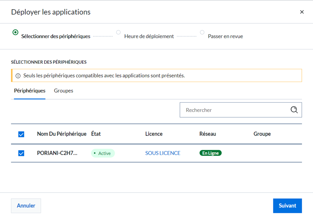Click the Licence column header
Screen dimensions: 313x218
(154, 134)
